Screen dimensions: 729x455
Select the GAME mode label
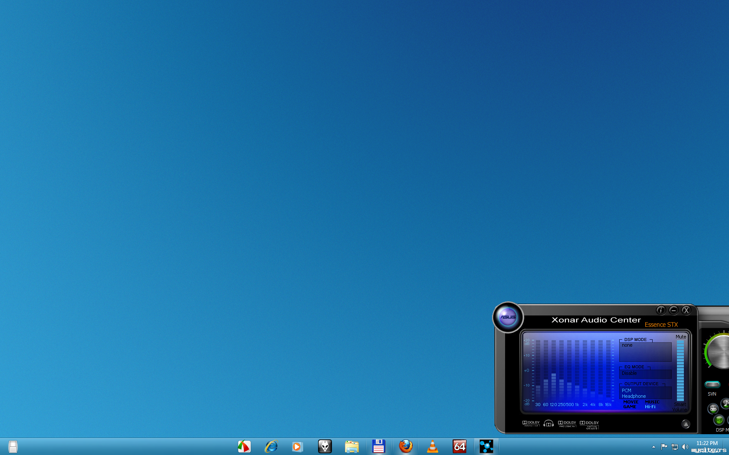click(630, 407)
